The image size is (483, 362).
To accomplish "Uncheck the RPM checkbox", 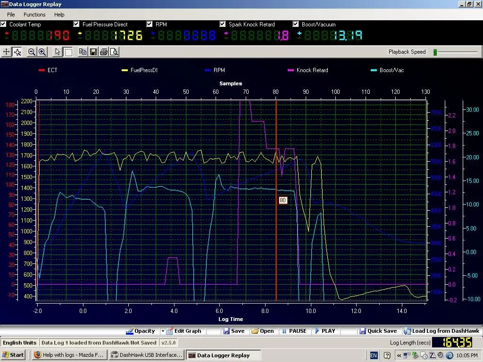I will [150, 24].
